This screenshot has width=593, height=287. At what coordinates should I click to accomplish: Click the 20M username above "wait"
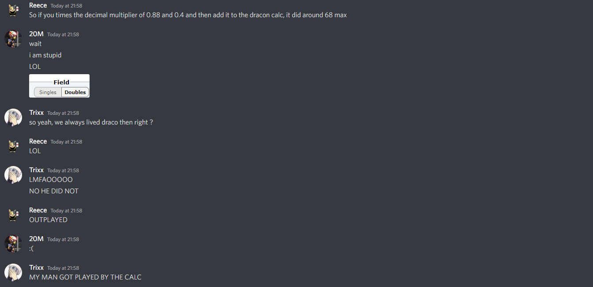point(36,34)
